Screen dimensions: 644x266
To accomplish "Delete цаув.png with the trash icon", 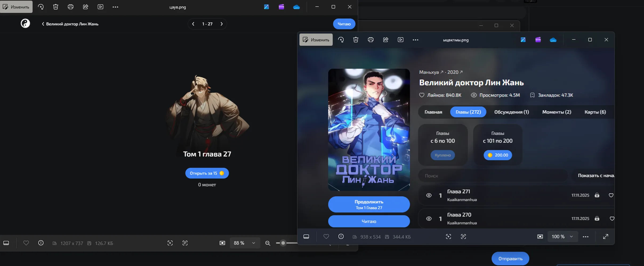I will pyautogui.click(x=56, y=7).
